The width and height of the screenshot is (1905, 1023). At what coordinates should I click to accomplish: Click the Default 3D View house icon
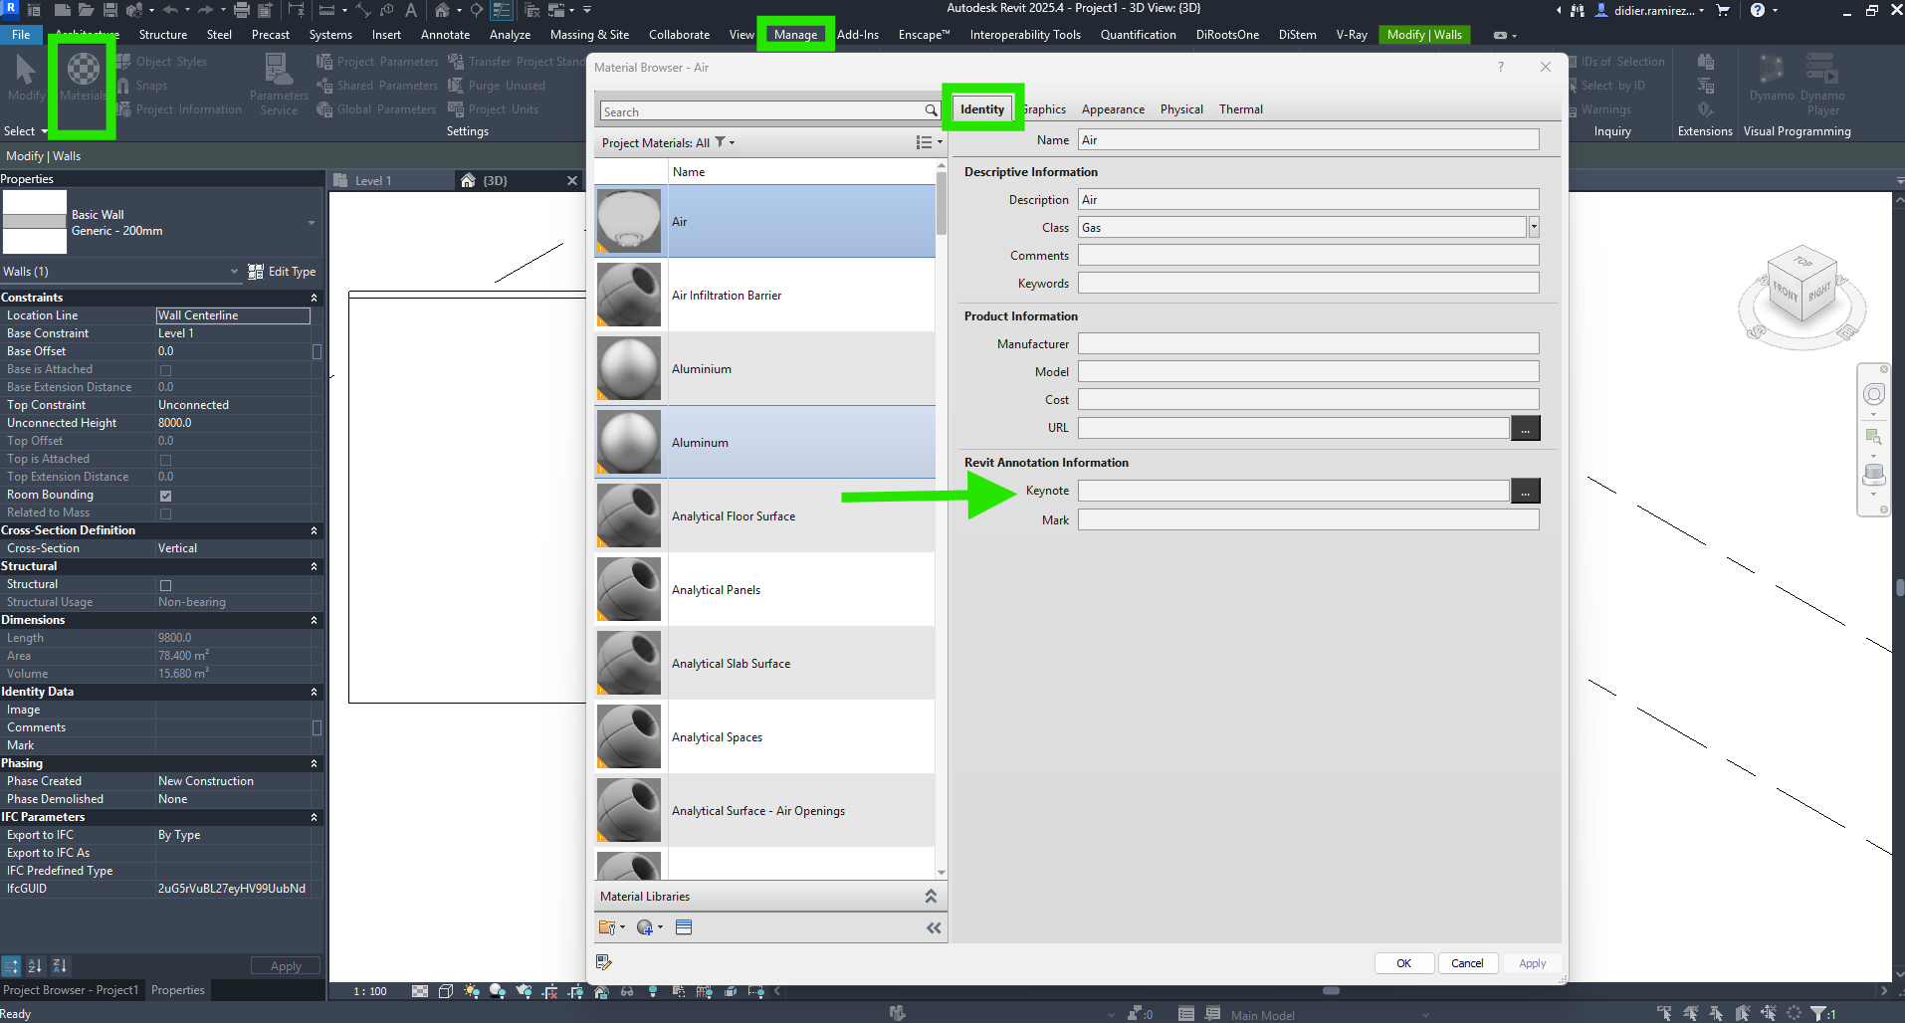click(442, 10)
